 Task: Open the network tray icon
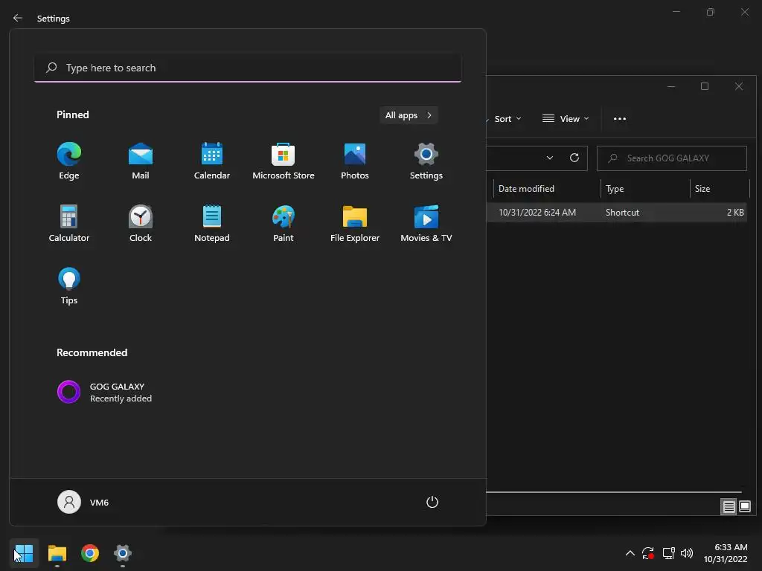pos(669,553)
